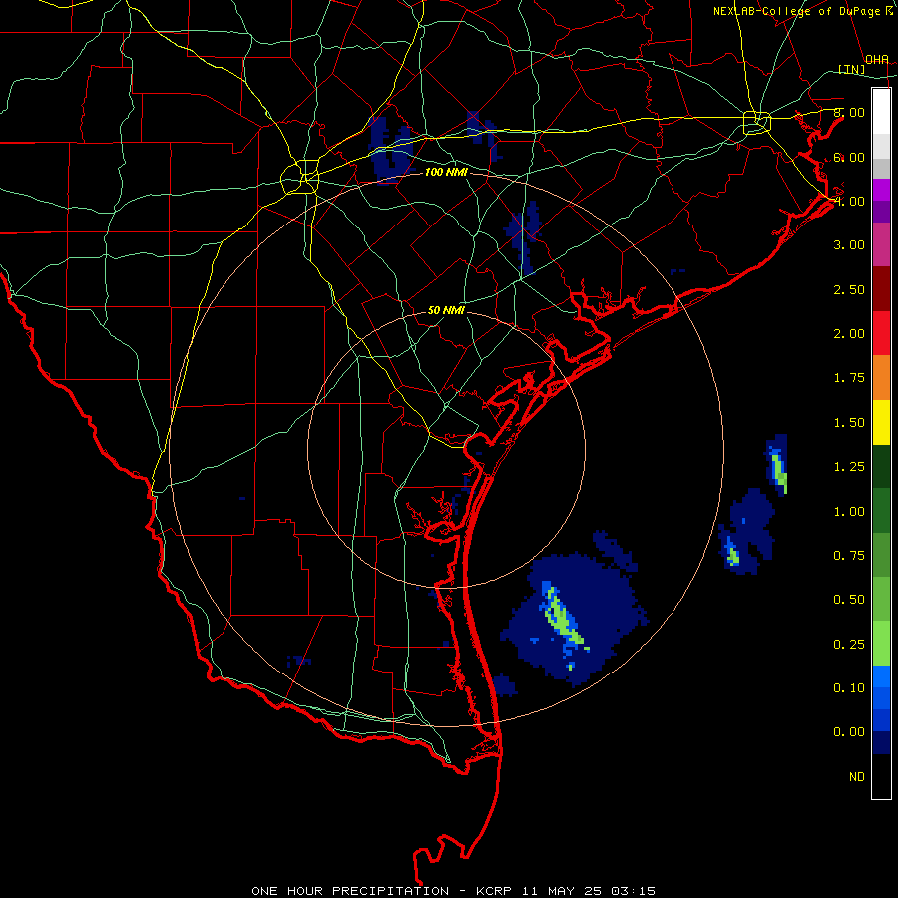Click the 100 NMI range ring label
Image resolution: width=898 pixels, height=898 pixels.
click(446, 172)
